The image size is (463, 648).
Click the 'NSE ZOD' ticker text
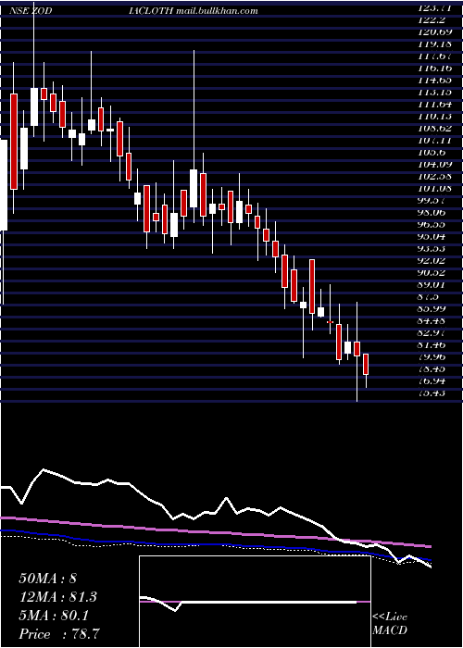click(31, 11)
